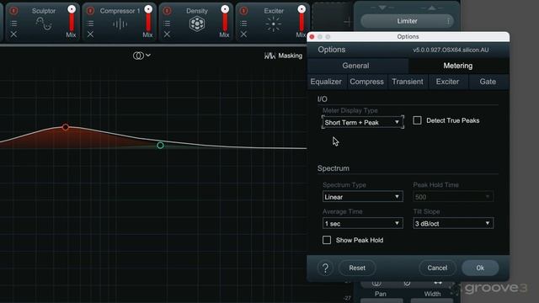Open Spectrum Type dropdown
The image size is (539, 303).
pos(363,197)
